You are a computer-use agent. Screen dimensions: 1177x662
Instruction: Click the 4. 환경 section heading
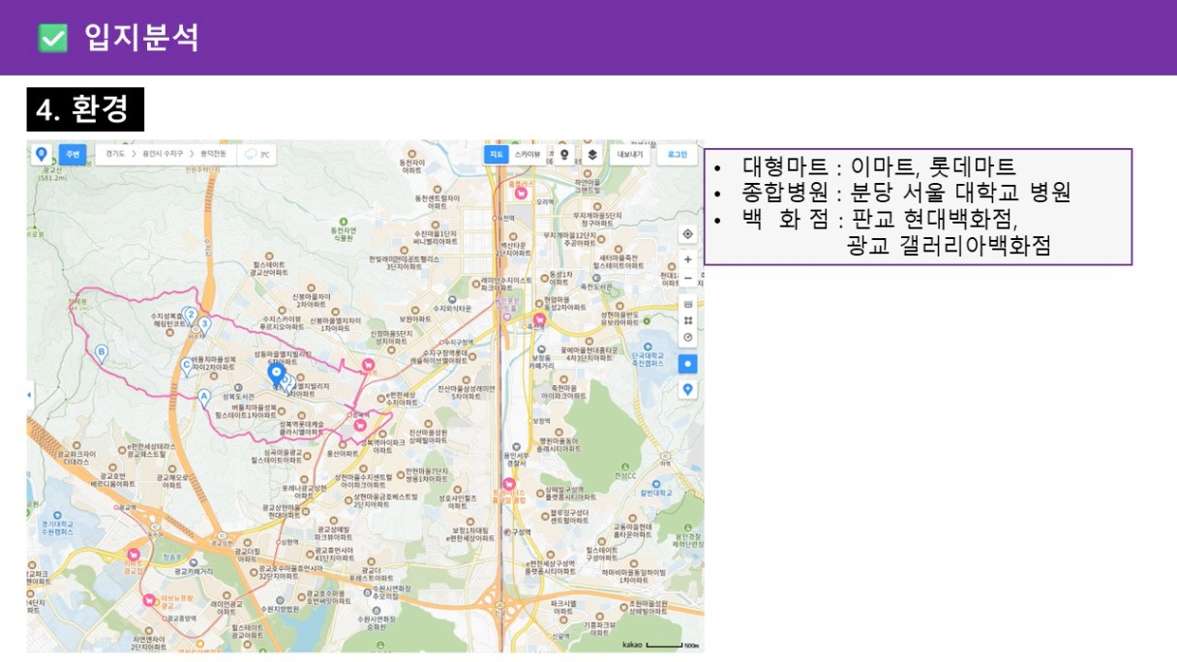(x=85, y=109)
